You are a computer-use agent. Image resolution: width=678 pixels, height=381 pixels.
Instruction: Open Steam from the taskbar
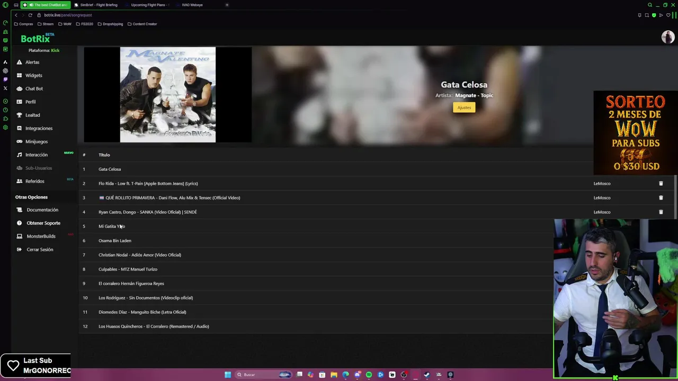[x=427, y=375]
